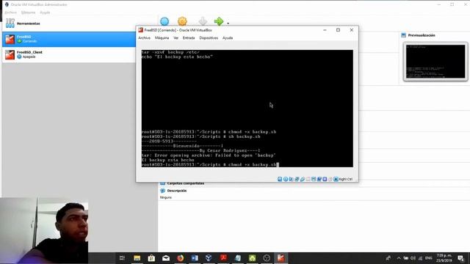470x264 pixels.
Task: Switch to the active FreeBSD VM taskbar icon
Action: point(281,258)
